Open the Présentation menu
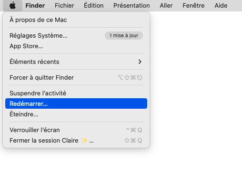 [x=131, y=6]
